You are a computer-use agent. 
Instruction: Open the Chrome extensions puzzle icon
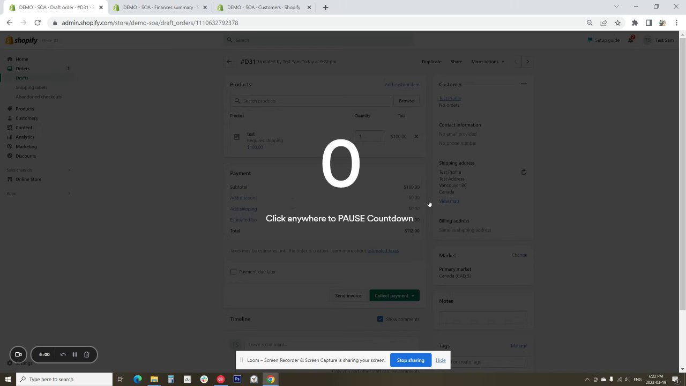[x=635, y=23]
